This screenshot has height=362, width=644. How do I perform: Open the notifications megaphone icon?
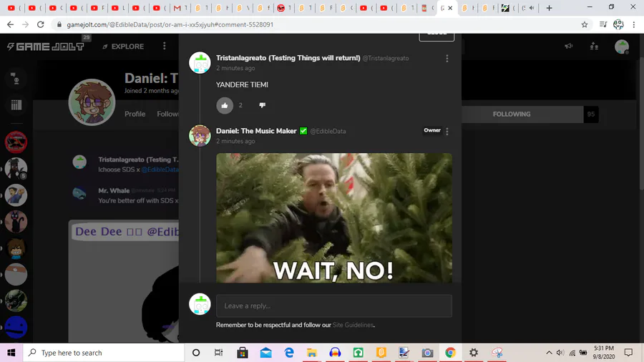pos(568,46)
